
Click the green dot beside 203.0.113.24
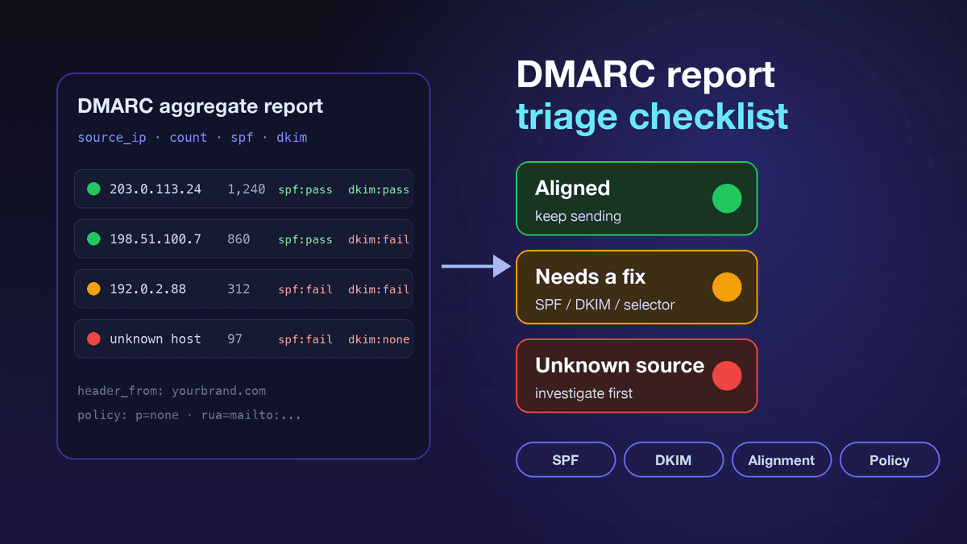93,189
